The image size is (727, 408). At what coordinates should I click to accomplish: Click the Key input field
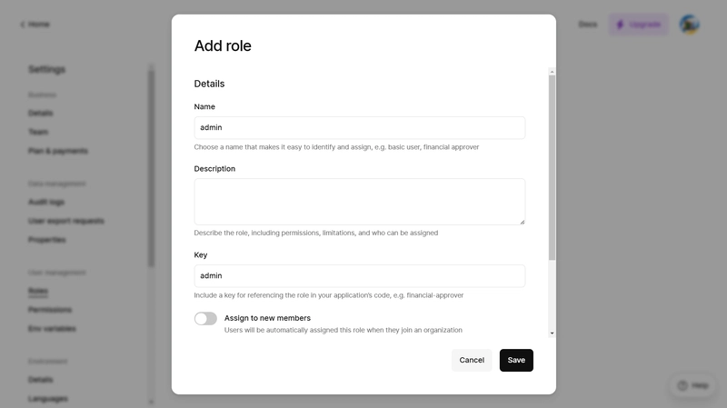(x=359, y=276)
